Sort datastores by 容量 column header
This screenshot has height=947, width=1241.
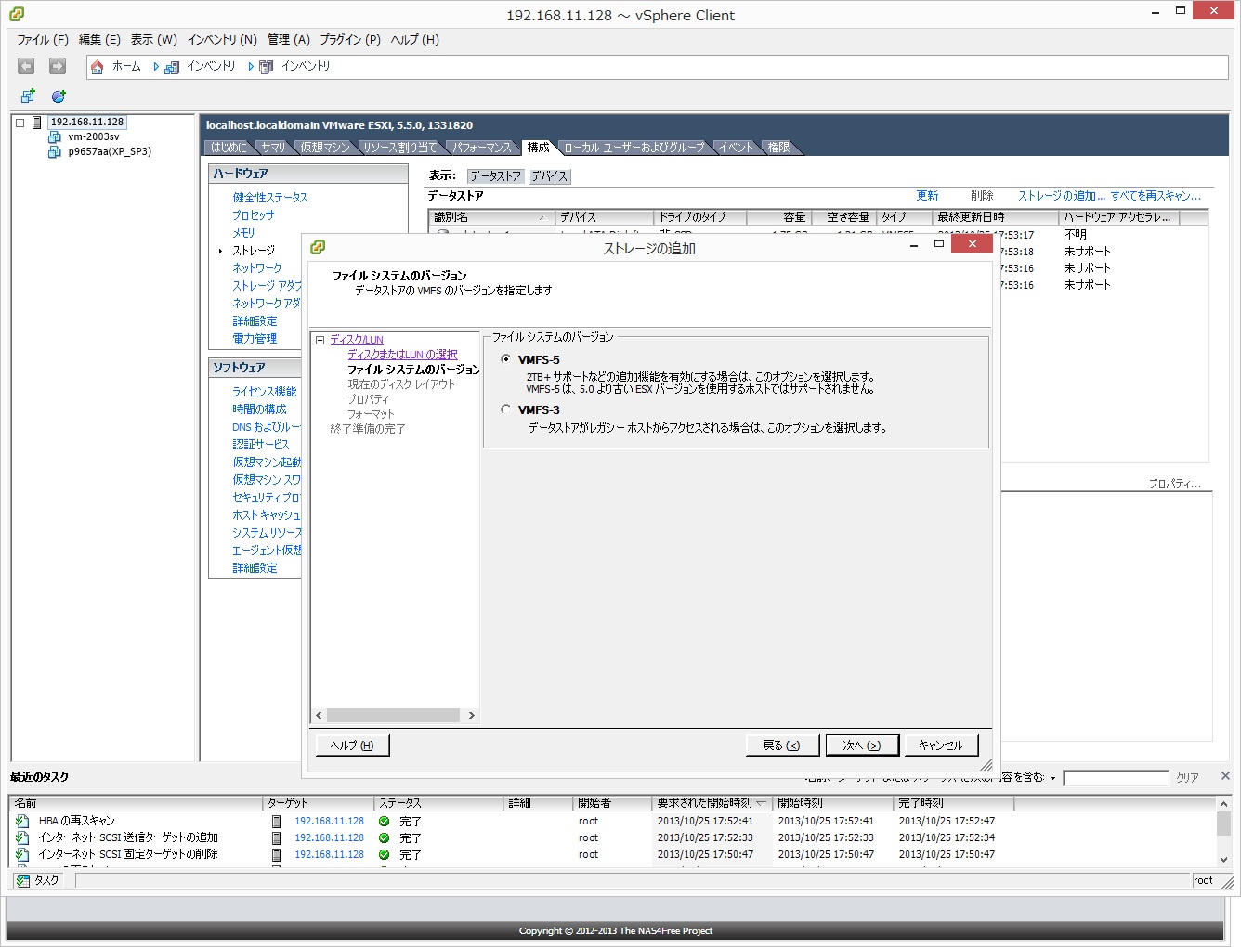pyautogui.click(x=778, y=217)
